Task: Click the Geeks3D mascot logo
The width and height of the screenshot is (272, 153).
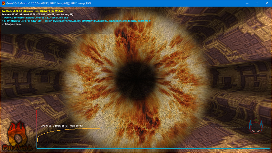Action: pyautogui.click(x=256, y=126)
